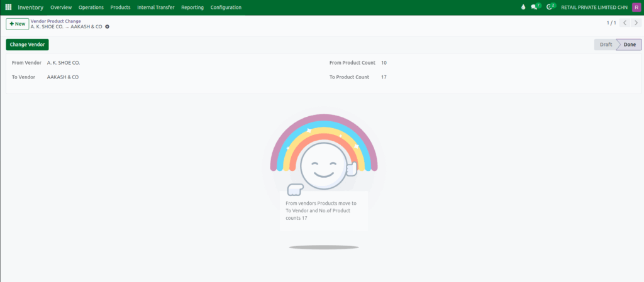
Task: Open the Reporting menu
Action: click(192, 8)
